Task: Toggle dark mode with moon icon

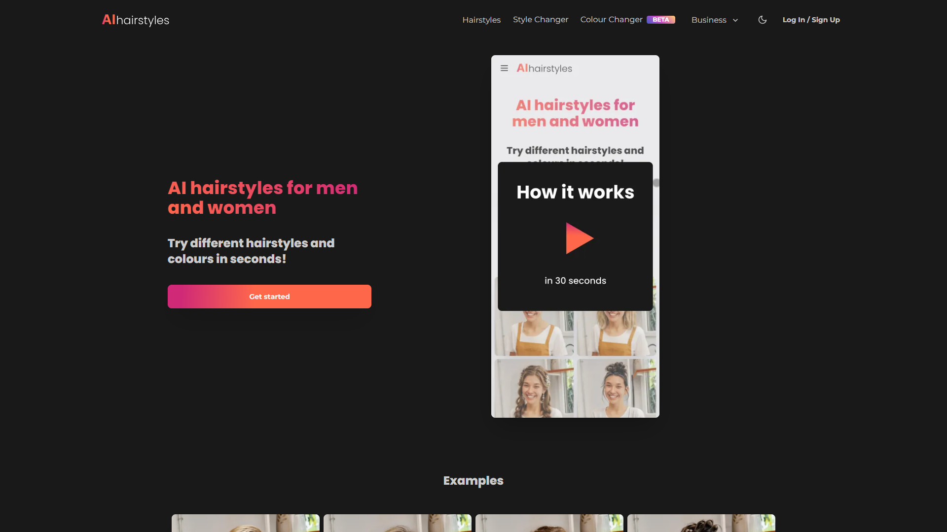Action: [x=762, y=20]
